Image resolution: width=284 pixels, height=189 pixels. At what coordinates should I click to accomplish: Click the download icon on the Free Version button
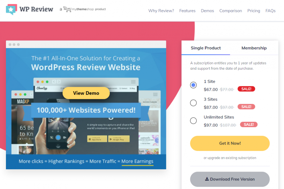207,179
